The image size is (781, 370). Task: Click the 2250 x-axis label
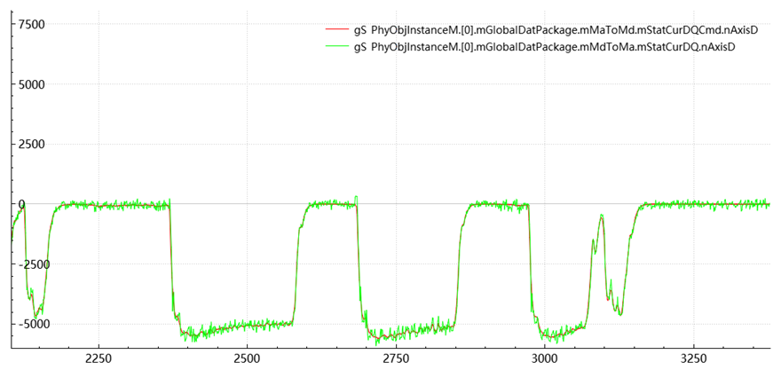click(99, 360)
